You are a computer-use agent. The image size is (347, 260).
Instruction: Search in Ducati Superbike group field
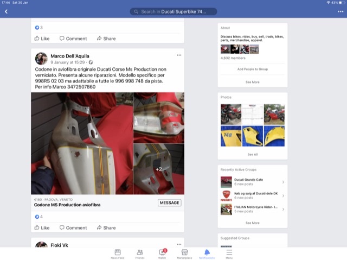(x=173, y=12)
